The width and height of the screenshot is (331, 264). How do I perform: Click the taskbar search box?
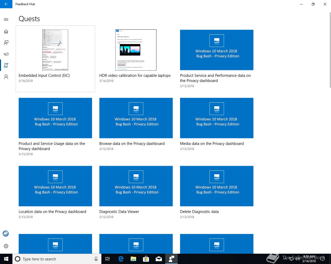[x=57, y=259]
